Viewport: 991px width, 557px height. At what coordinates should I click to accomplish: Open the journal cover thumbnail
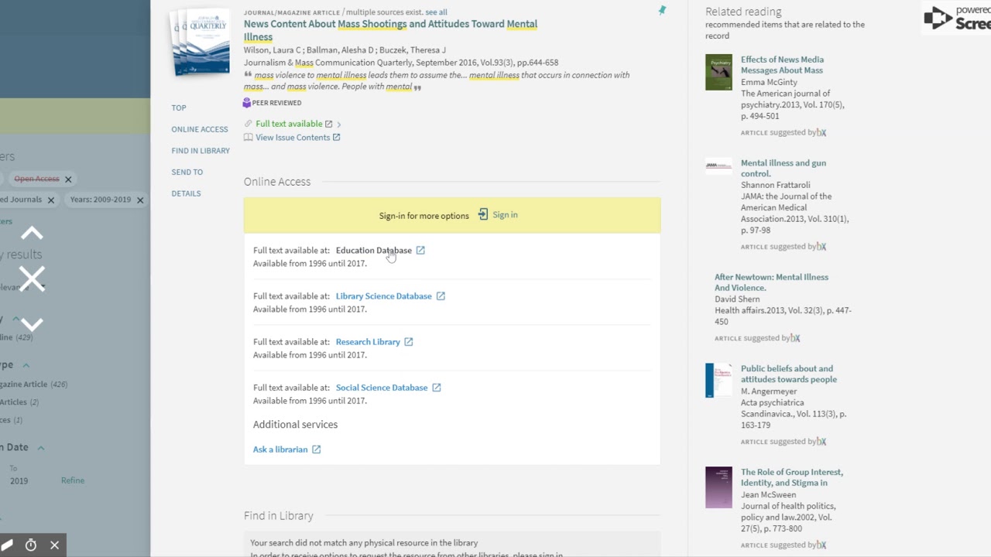[x=200, y=41]
